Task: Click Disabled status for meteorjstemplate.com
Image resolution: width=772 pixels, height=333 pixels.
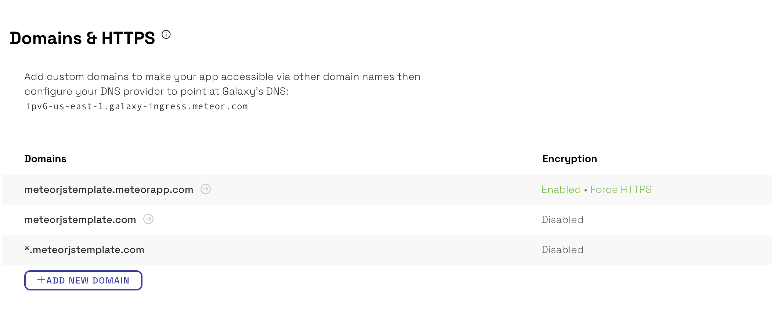Action: click(x=562, y=220)
